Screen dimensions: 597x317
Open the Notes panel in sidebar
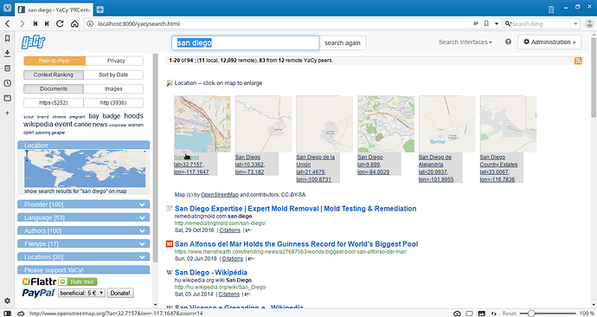(7, 68)
